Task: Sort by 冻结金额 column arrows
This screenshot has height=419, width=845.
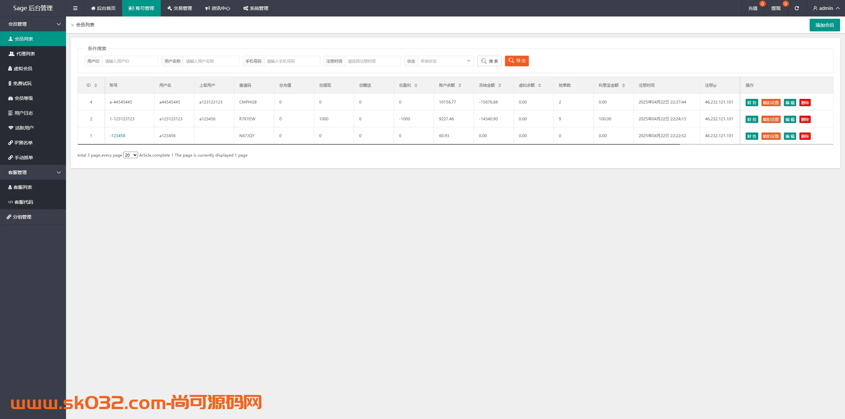Action: 500,85
